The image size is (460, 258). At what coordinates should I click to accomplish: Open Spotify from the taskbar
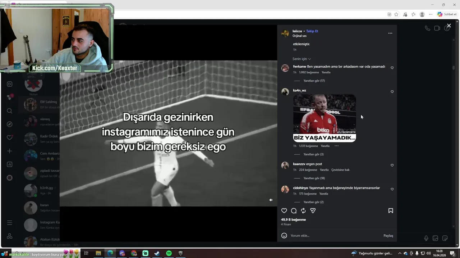tap(169, 253)
